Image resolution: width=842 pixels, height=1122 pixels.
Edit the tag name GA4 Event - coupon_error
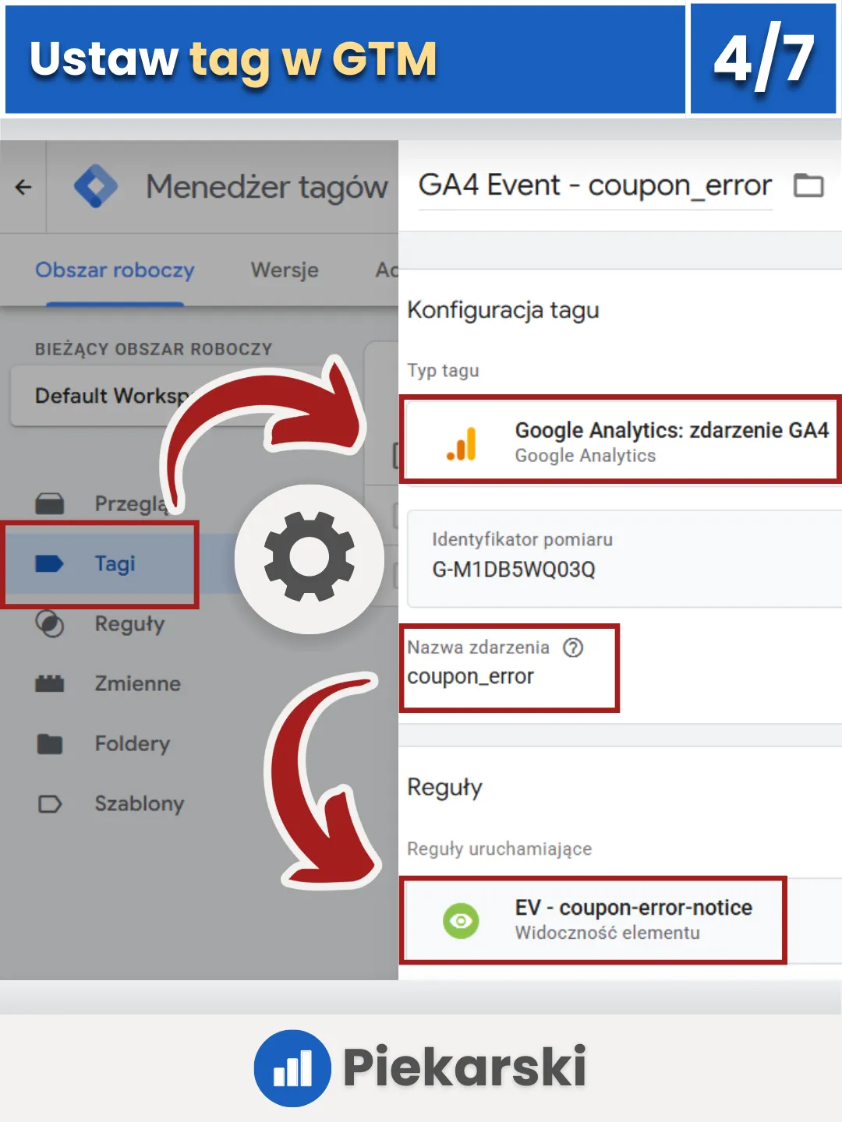click(x=595, y=185)
